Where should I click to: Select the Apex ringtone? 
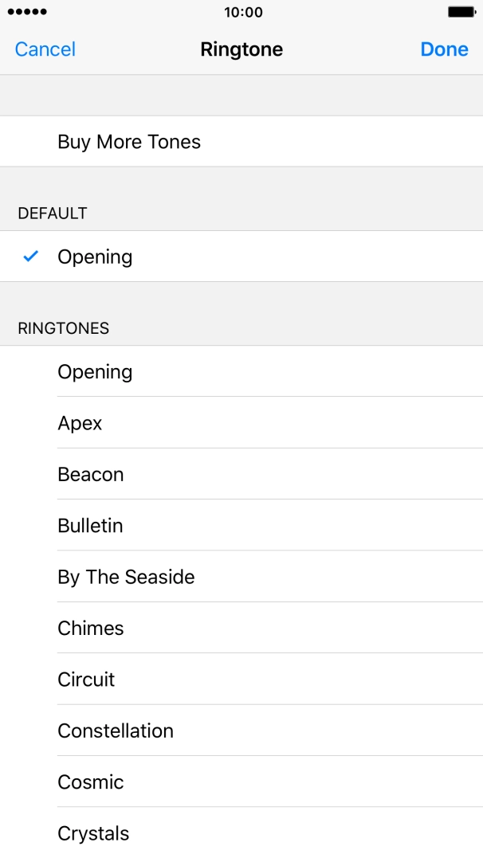[x=80, y=423]
